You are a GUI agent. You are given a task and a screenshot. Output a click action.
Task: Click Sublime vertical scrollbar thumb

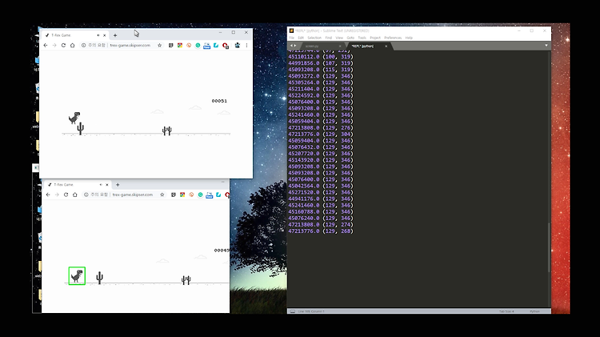click(549, 248)
